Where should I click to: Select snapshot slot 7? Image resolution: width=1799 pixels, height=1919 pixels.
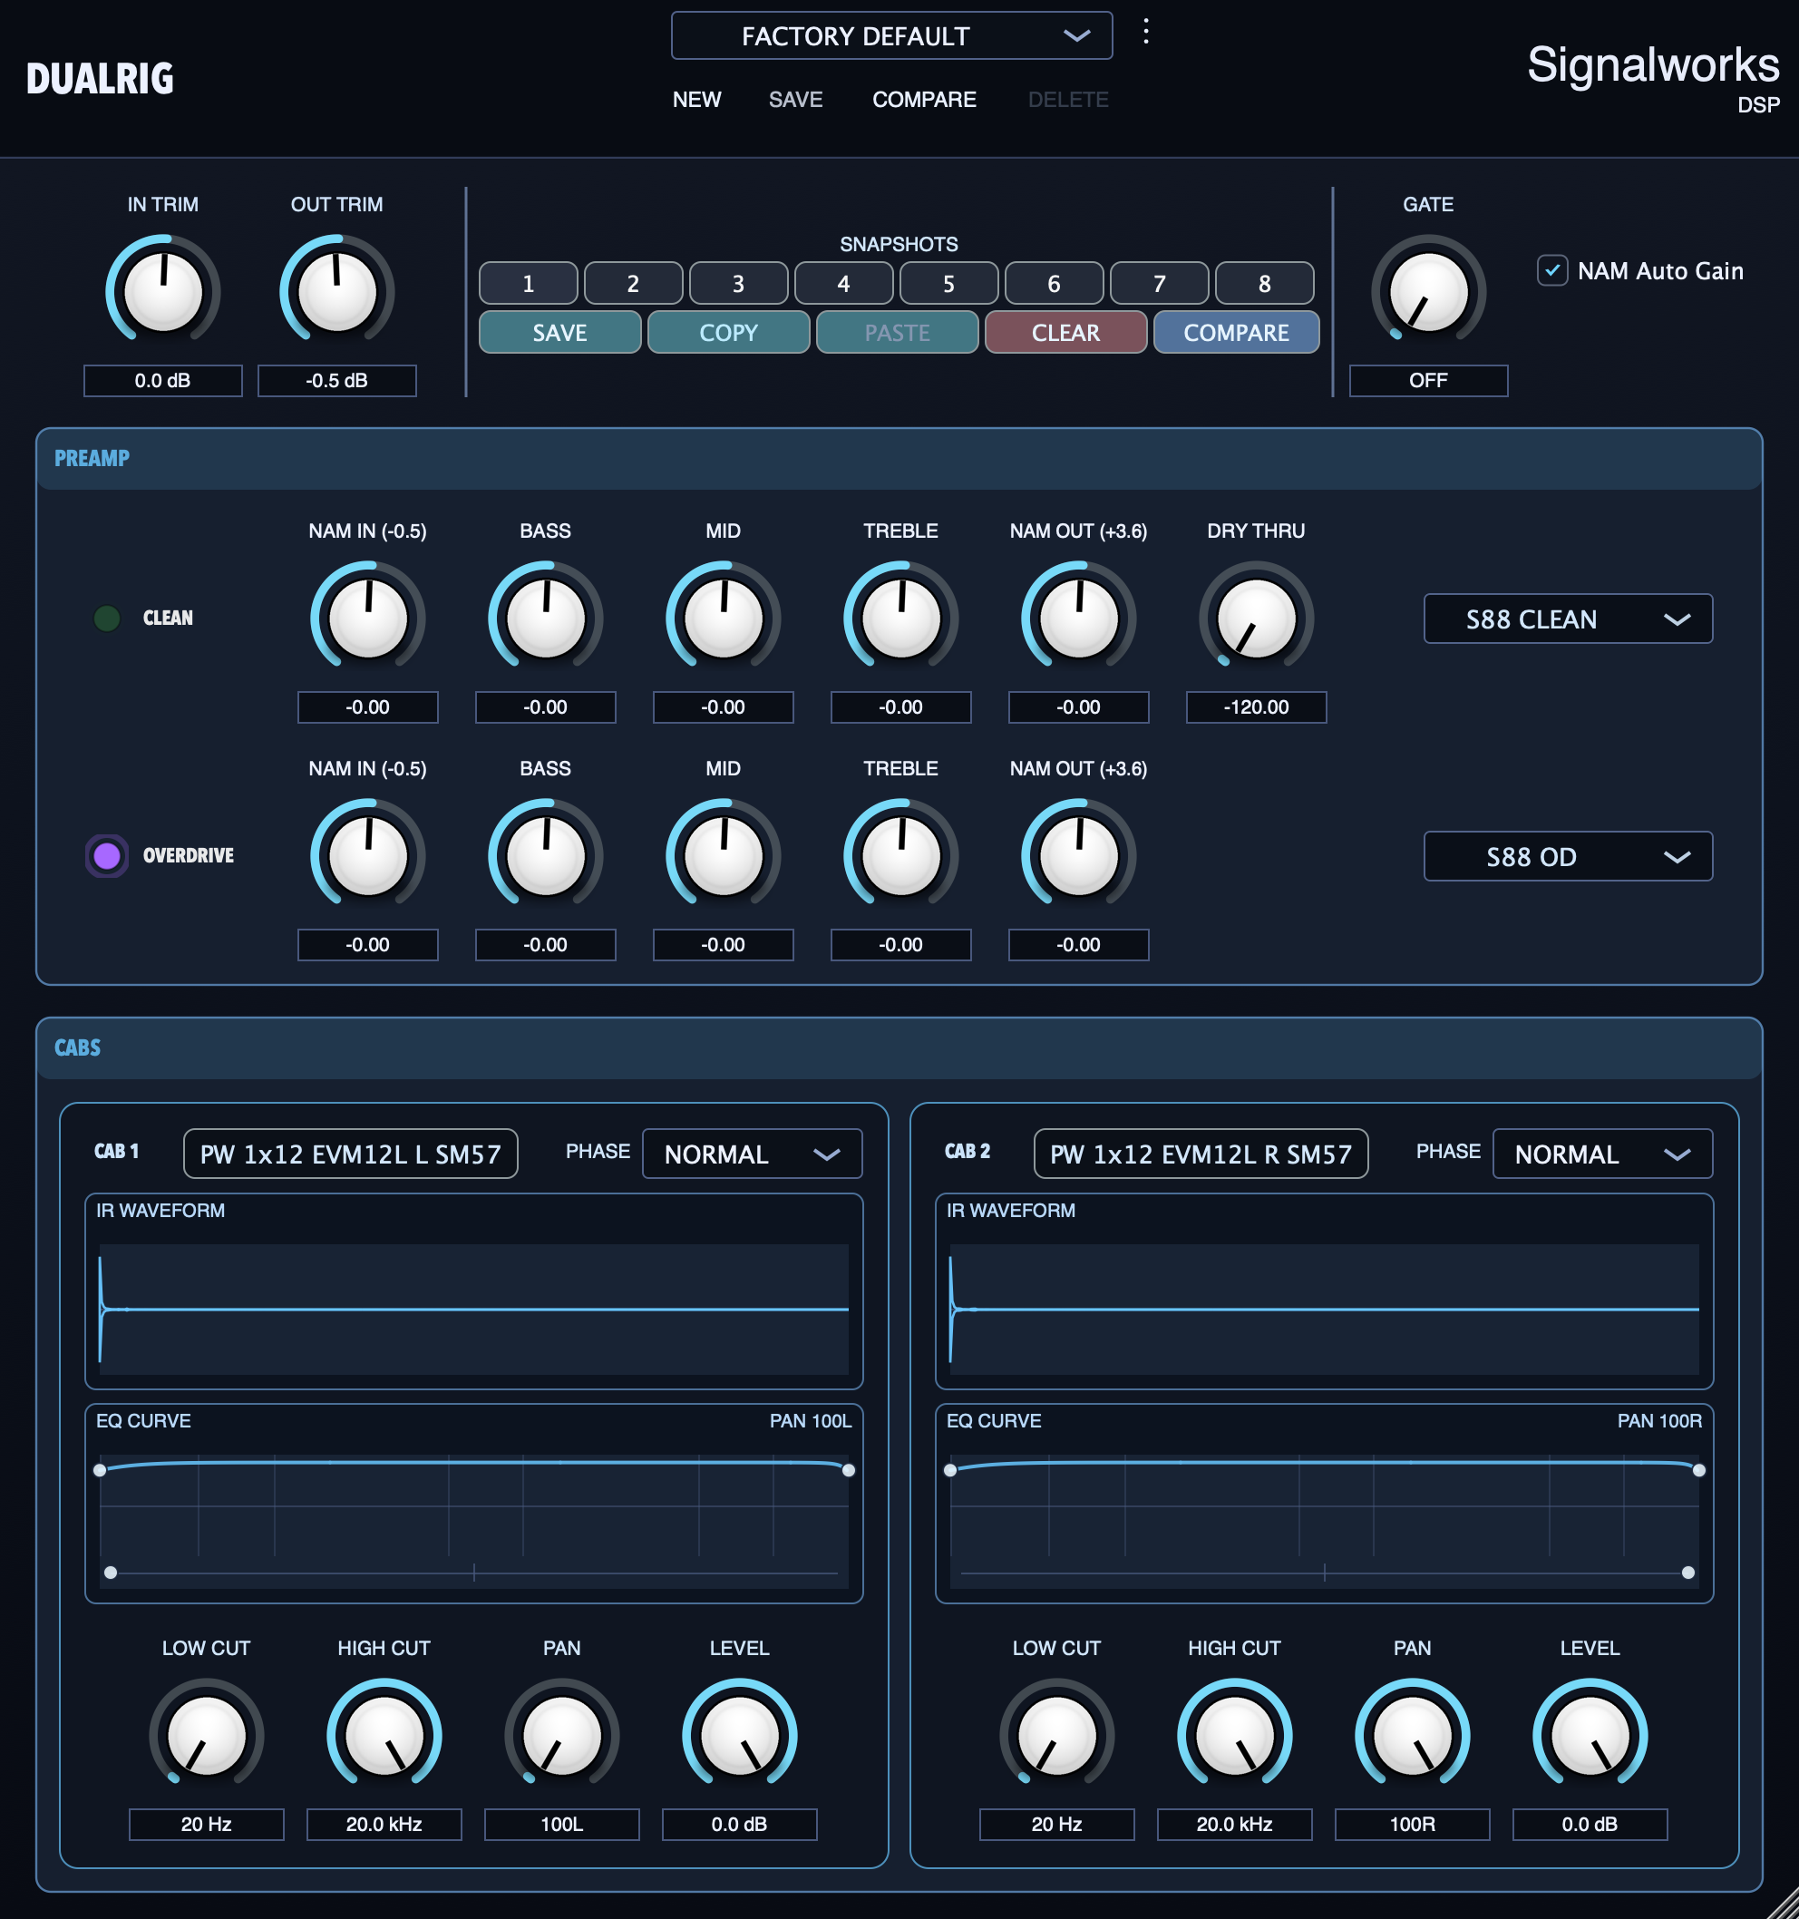click(1159, 283)
